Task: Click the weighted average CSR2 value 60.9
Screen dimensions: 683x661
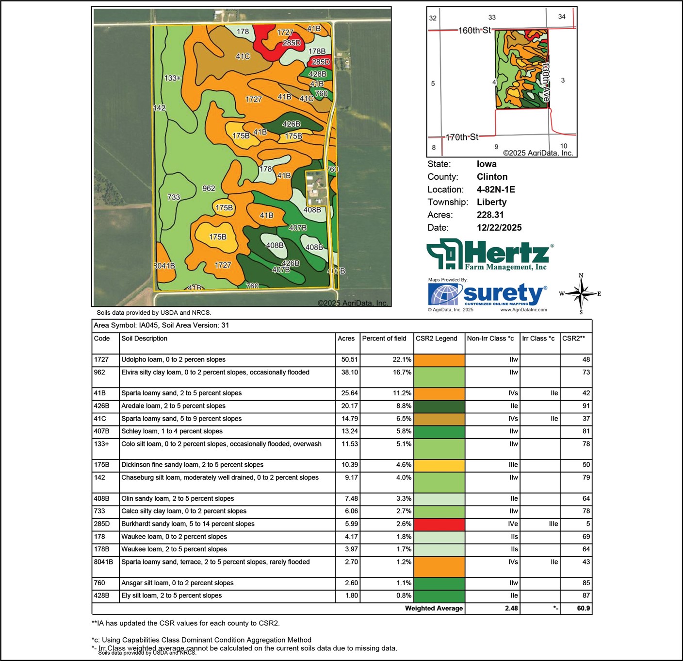Action: click(x=584, y=609)
